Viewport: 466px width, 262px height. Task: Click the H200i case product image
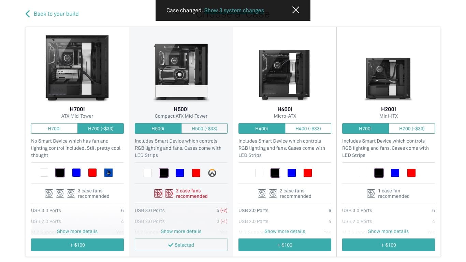click(x=389, y=78)
